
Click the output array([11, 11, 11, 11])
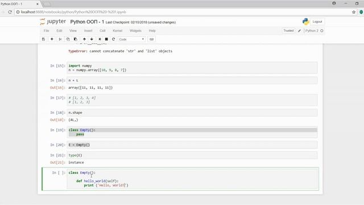[90, 88]
